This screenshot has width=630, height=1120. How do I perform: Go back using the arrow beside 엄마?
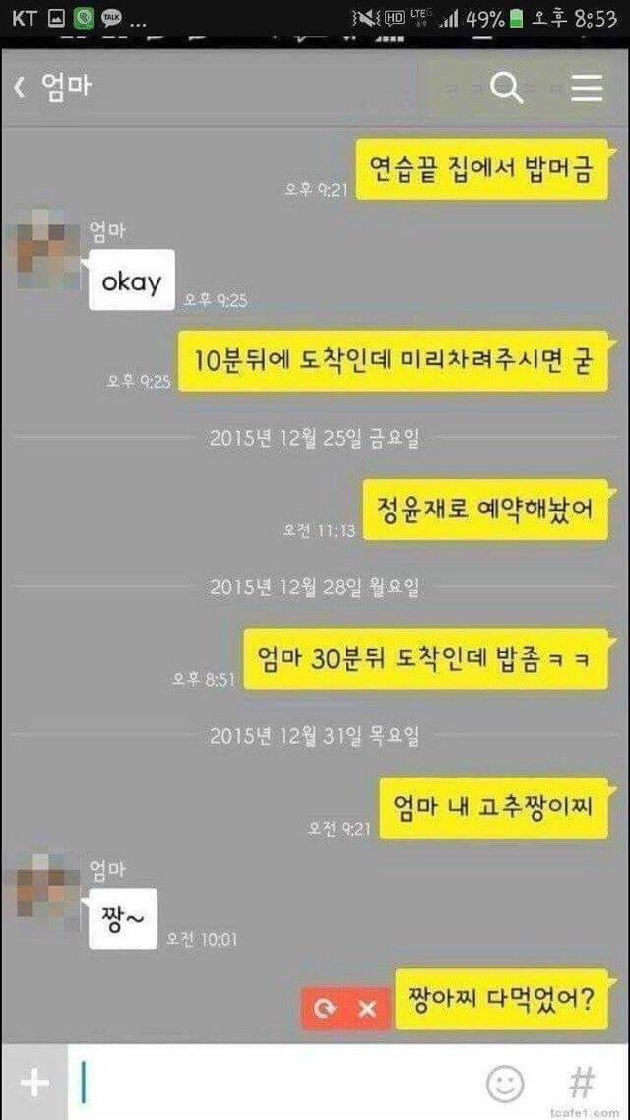[20, 89]
